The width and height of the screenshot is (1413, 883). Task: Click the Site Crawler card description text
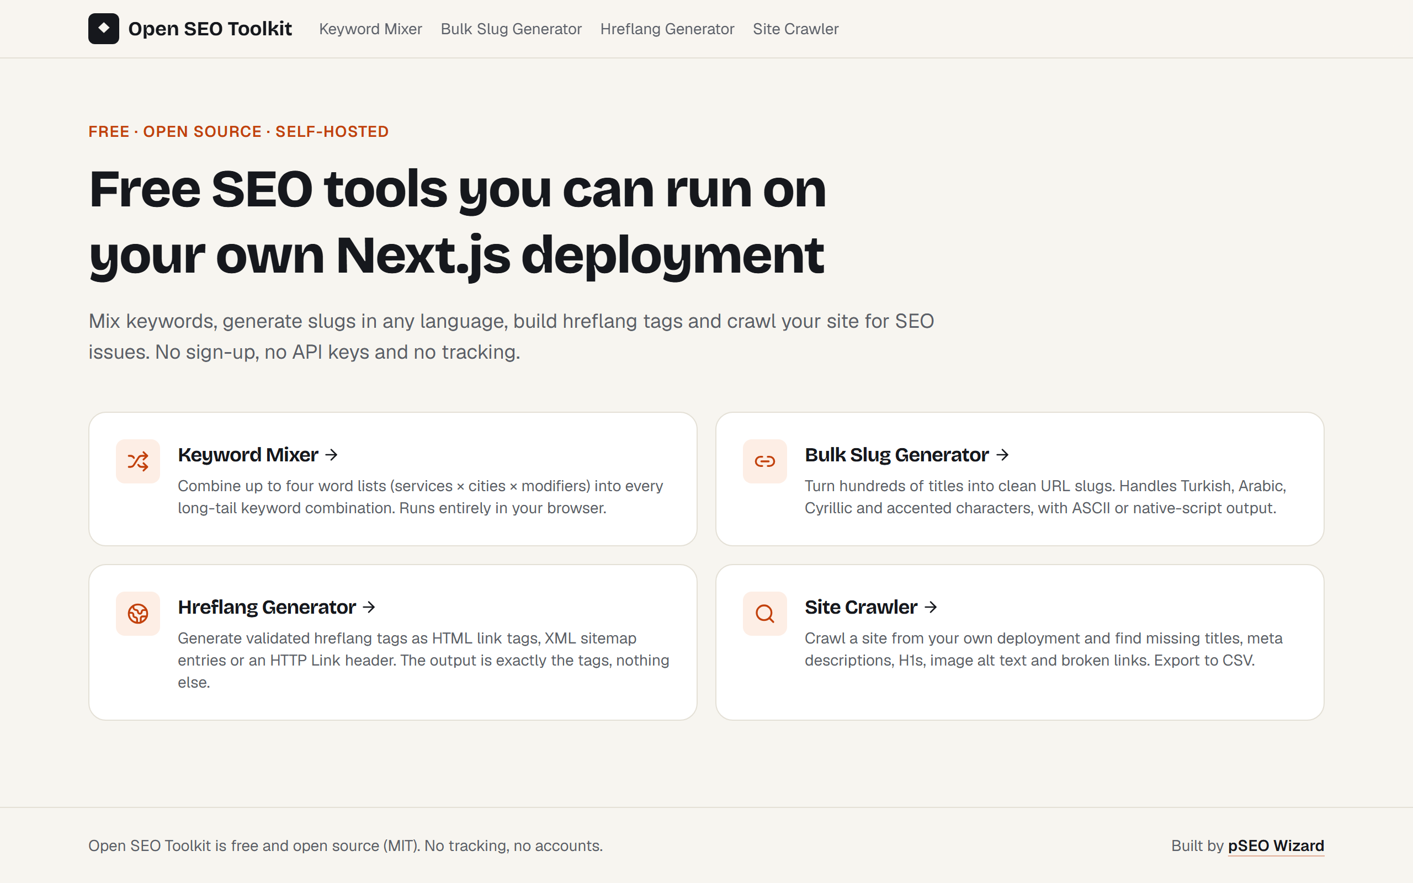pyautogui.click(x=1043, y=649)
